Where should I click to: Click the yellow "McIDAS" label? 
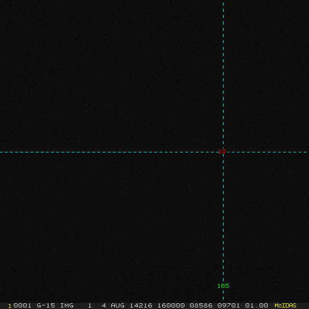(285, 305)
